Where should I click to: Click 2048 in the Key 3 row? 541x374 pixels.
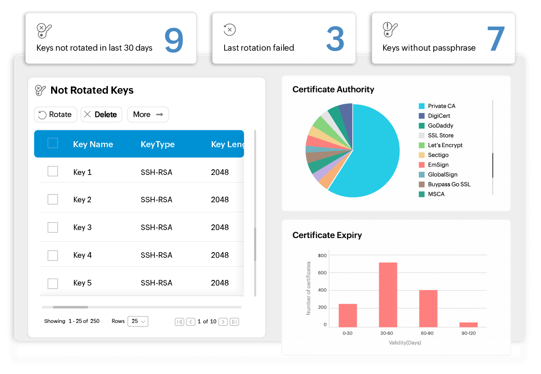point(220,228)
